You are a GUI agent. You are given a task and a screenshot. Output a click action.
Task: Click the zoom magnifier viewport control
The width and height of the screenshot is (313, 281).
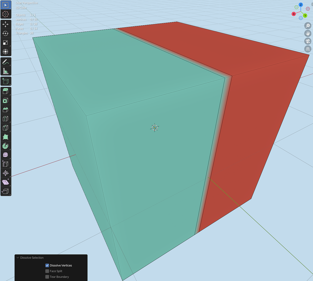point(308,25)
